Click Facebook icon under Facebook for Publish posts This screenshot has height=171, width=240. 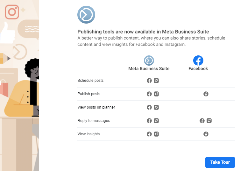(x=206, y=94)
